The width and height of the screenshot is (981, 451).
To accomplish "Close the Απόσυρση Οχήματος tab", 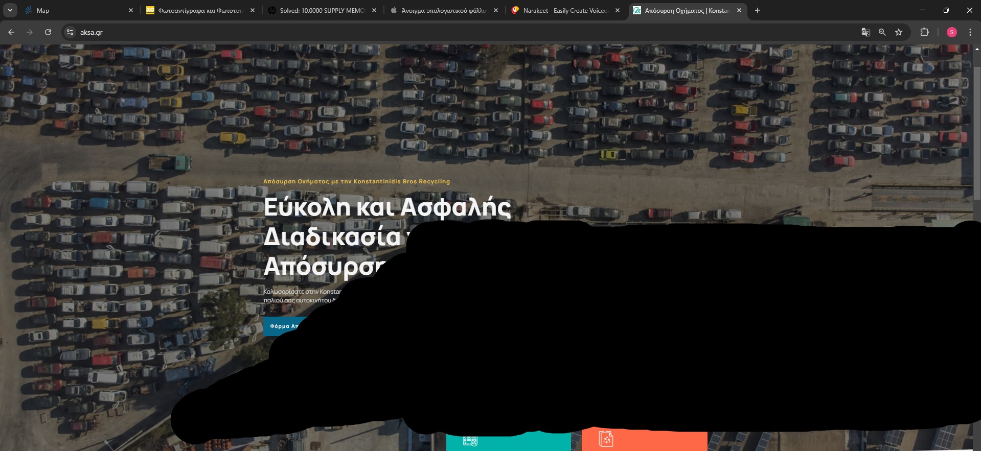I will [739, 10].
